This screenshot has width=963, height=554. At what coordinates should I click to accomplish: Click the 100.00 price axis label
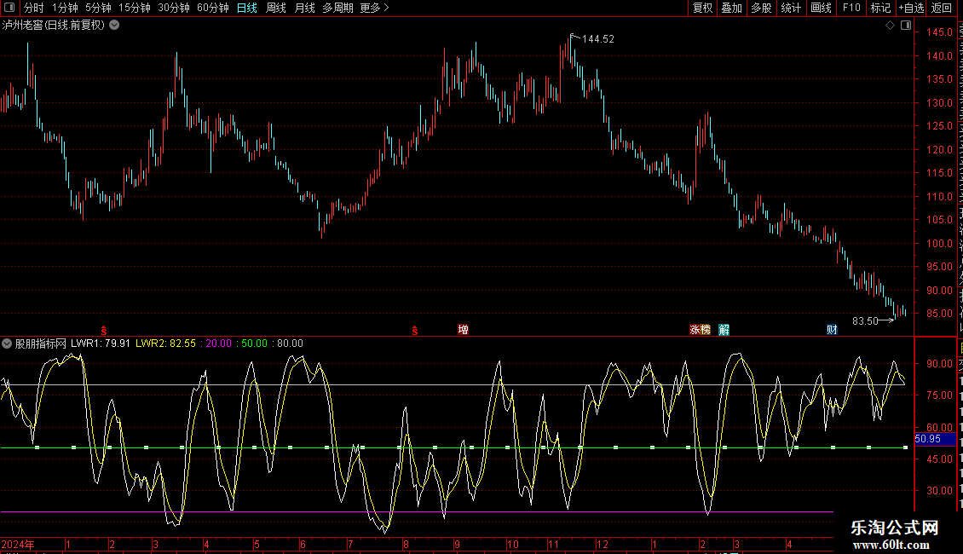(x=939, y=244)
